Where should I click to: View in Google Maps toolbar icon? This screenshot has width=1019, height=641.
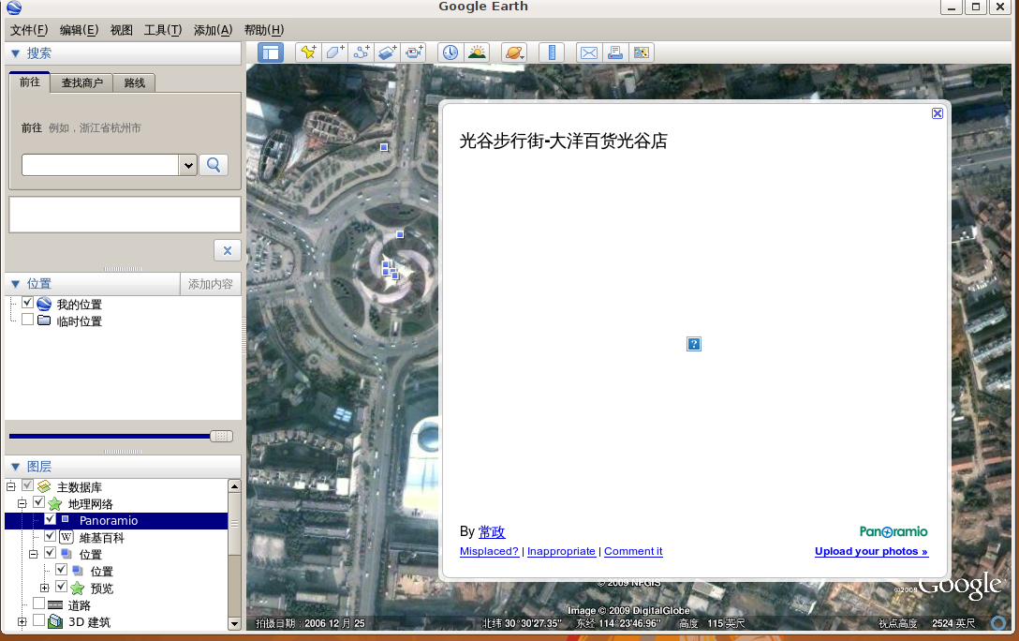coord(642,52)
